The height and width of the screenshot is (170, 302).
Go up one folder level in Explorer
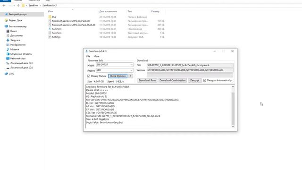tap(18, 6)
